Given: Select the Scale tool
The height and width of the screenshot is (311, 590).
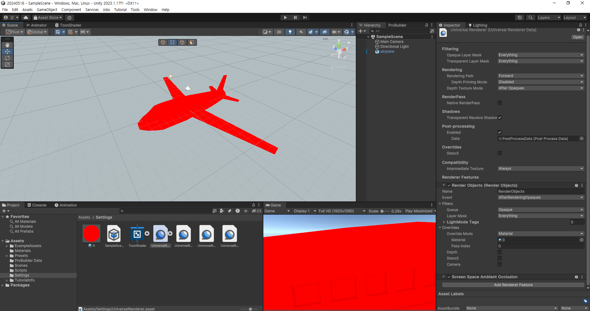Looking at the screenshot, I should tap(7, 64).
